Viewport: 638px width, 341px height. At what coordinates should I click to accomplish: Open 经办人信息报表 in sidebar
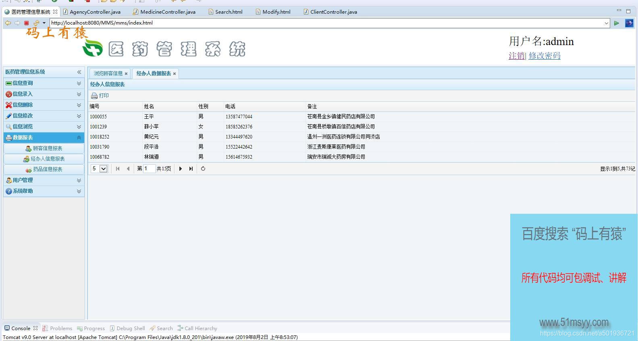[44, 159]
